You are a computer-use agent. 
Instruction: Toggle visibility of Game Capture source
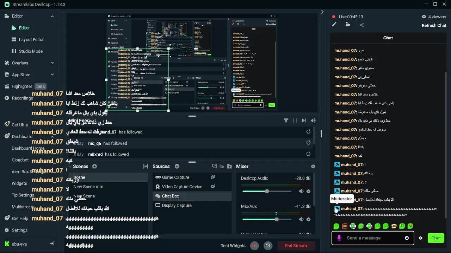pos(213,177)
